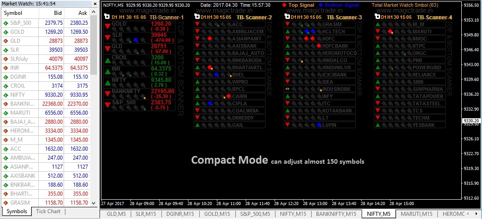Image resolution: width=482 pixels, height=219 pixels.
Task: Click the red down arrow beside SLRJuly
Action: tap(6, 59)
